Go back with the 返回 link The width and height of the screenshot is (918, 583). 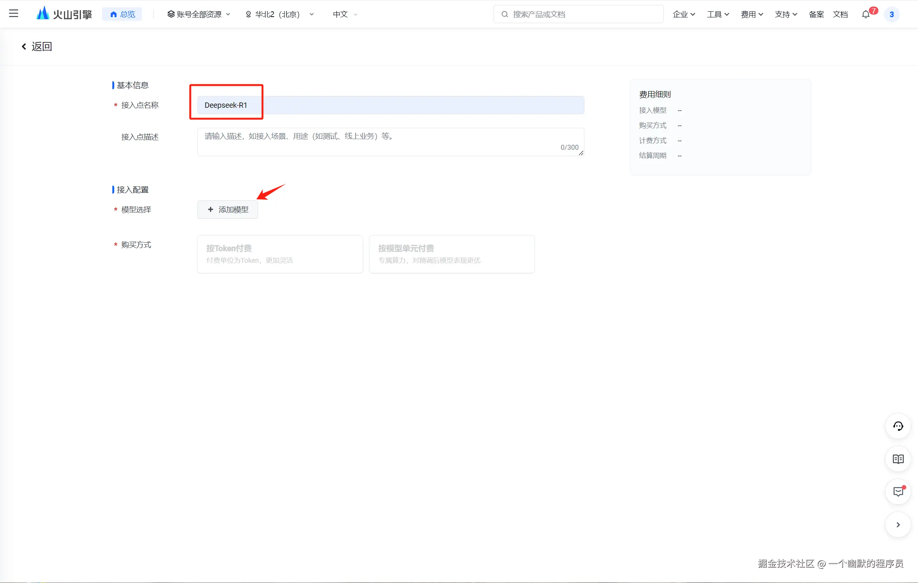coord(37,47)
